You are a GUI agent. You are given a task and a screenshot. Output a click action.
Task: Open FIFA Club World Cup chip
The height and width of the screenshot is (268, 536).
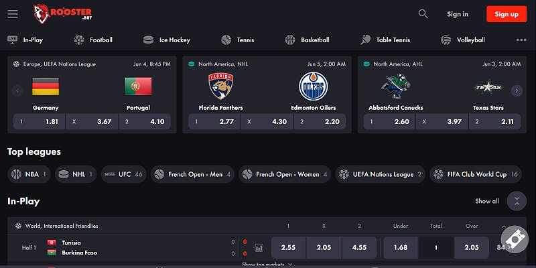[476, 174]
